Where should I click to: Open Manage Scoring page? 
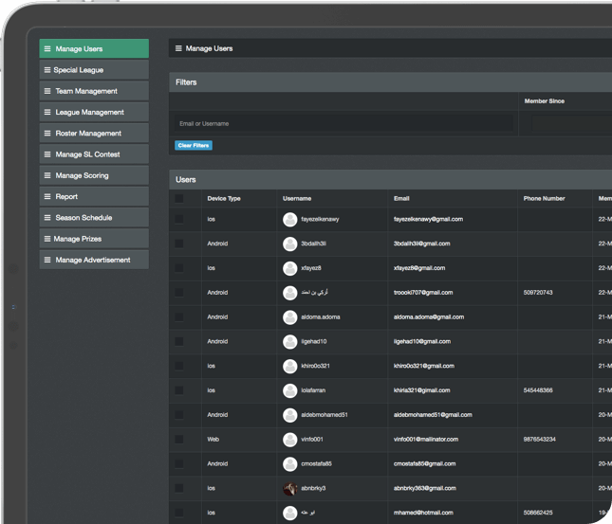[x=94, y=175]
